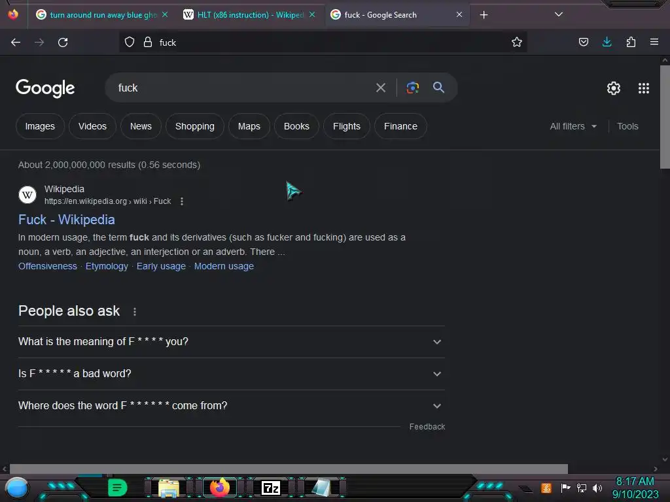Open extensions puzzle icon
The width and height of the screenshot is (670, 502).
coord(631,42)
